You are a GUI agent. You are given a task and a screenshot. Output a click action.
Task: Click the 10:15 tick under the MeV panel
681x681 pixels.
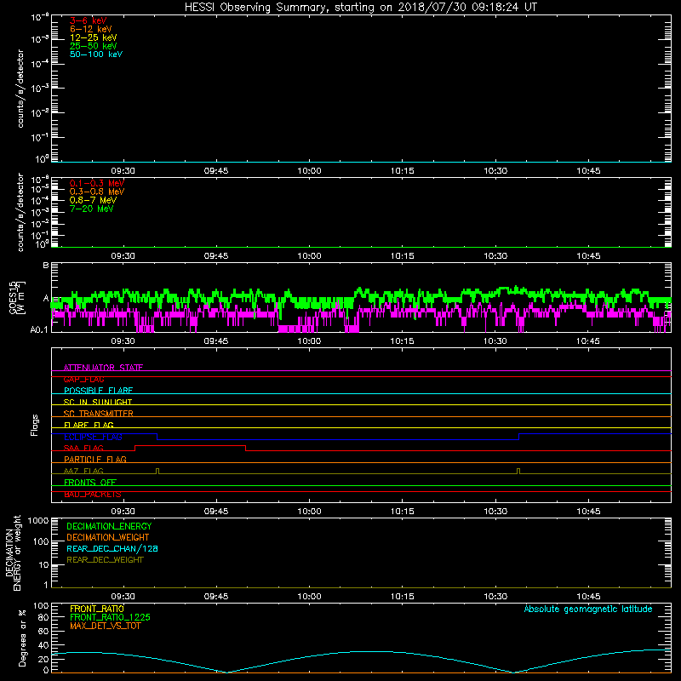402,256
